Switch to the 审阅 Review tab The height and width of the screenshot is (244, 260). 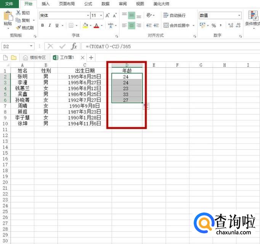(123, 4)
